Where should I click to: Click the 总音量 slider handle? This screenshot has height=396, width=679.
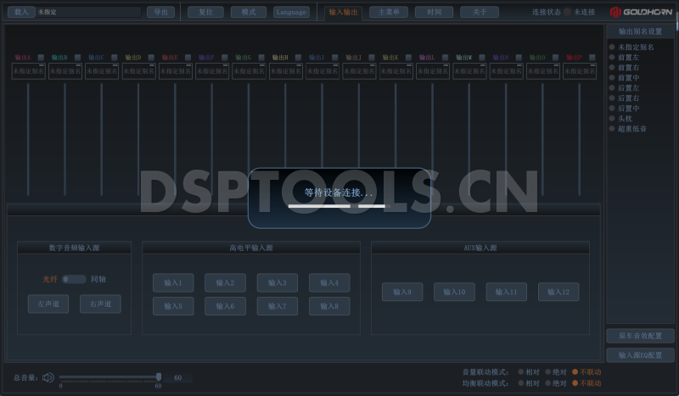click(x=159, y=377)
